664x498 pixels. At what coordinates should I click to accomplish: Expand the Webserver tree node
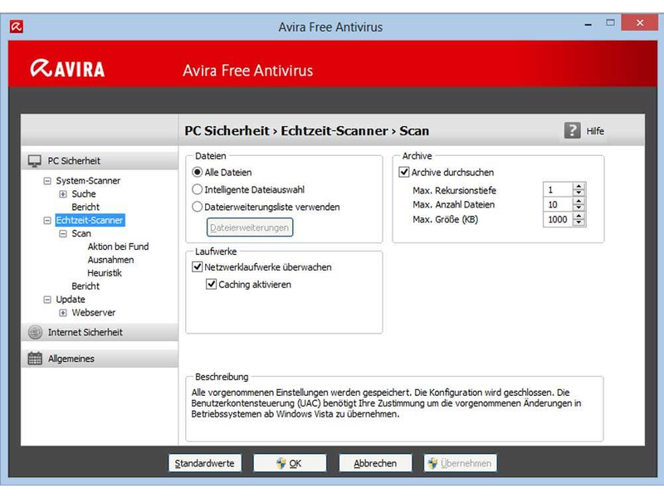63,313
